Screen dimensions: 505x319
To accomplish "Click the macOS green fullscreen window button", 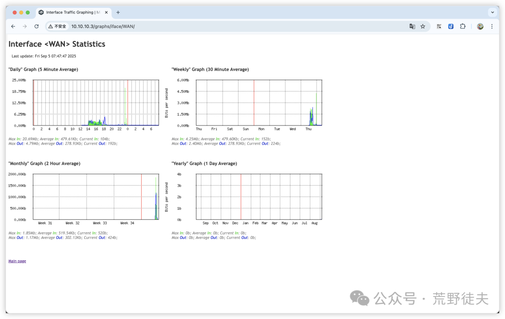I will click(28, 13).
